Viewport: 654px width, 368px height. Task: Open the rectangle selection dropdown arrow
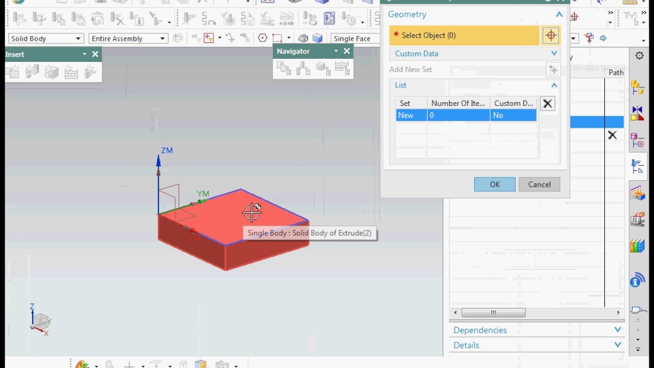(x=289, y=38)
